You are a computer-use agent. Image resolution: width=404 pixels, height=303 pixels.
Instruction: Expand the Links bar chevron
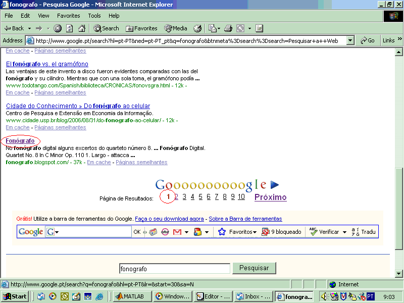(x=399, y=39)
